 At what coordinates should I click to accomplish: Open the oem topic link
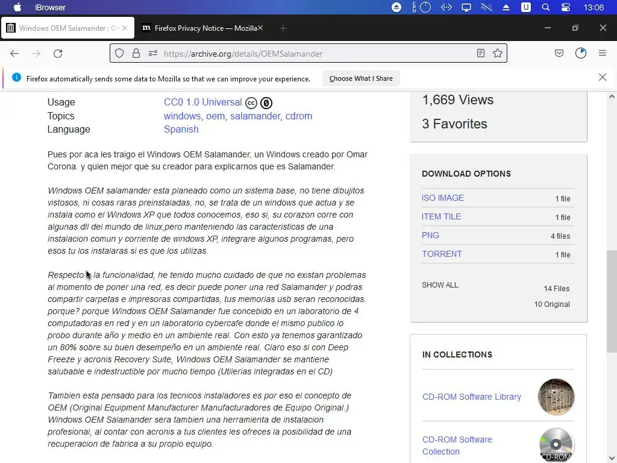216,116
